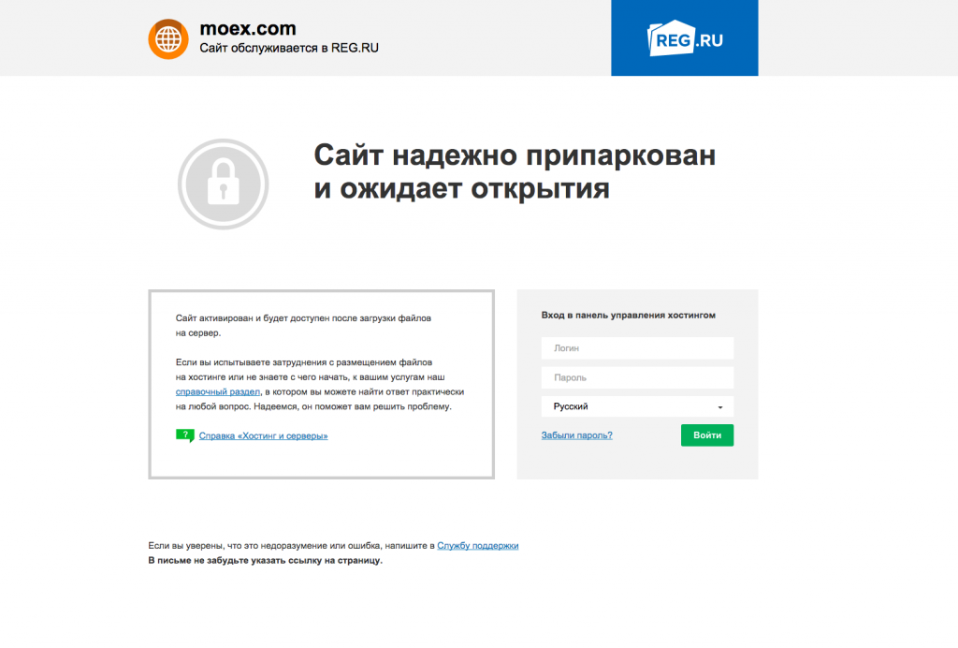Click the green question mark help icon
Screen dimensions: 958x648
click(x=185, y=435)
